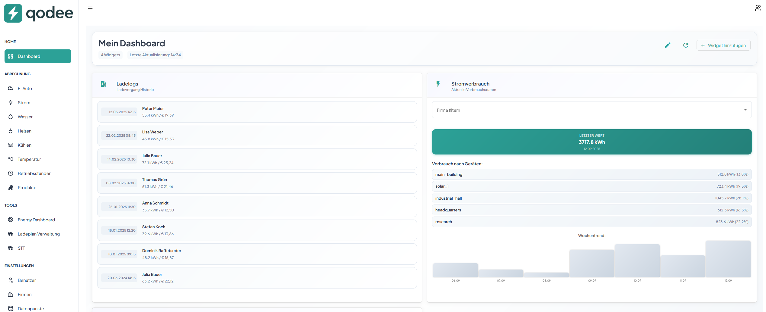
Task: Open Betriebsstunden via the clock icon
Action: pyautogui.click(x=11, y=173)
